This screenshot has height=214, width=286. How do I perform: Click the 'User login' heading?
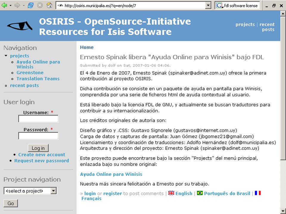pyautogui.click(x=19, y=102)
